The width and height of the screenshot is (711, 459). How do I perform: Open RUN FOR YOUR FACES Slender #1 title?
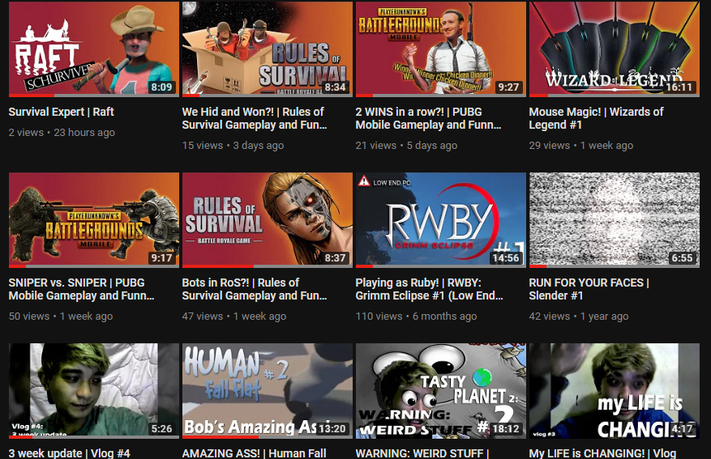pyautogui.click(x=589, y=289)
